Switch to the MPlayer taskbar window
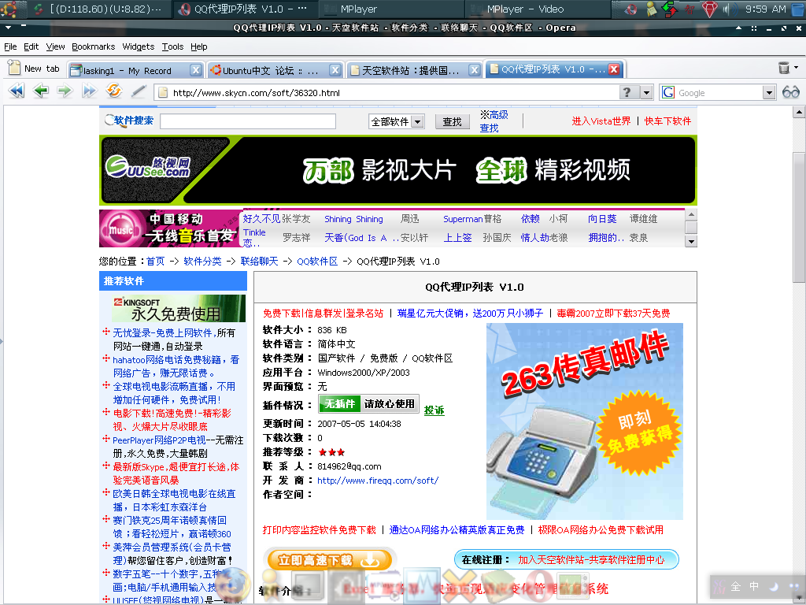Image resolution: width=806 pixels, height=605 pixels. [391, 9]
